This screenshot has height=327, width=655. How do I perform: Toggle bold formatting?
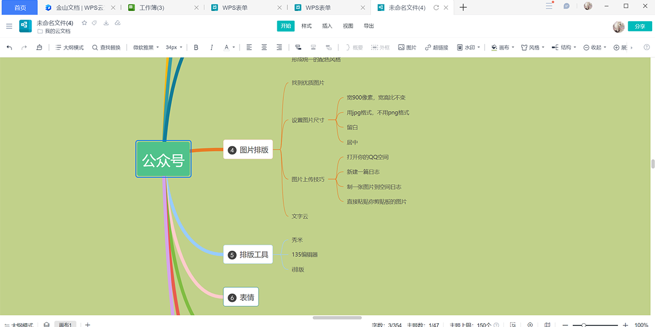196,47
